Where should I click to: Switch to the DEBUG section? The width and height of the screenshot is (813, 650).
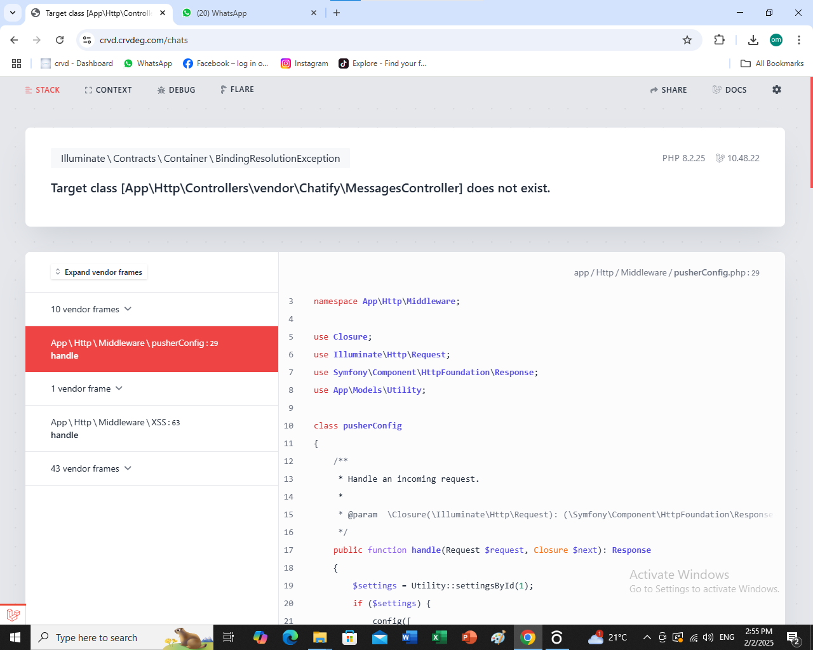[176, 90]
